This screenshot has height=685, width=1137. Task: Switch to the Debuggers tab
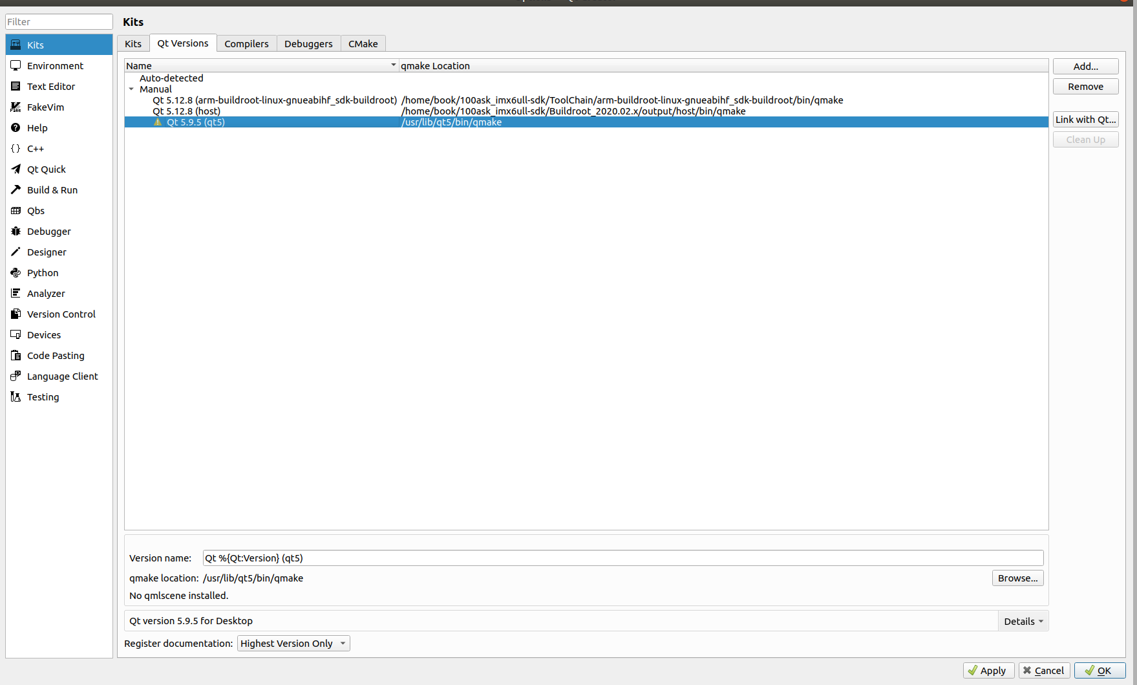[x=308, y=43]
